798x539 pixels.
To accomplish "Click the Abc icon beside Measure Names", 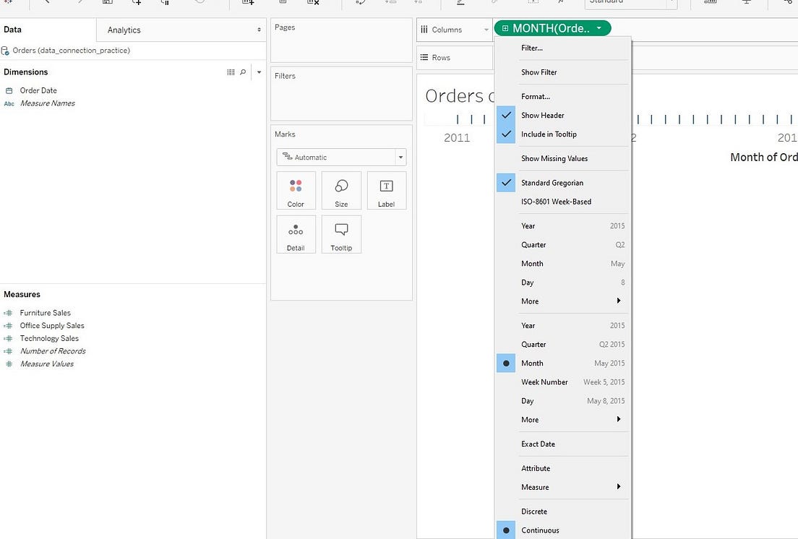I will click(x=9, y=103).
